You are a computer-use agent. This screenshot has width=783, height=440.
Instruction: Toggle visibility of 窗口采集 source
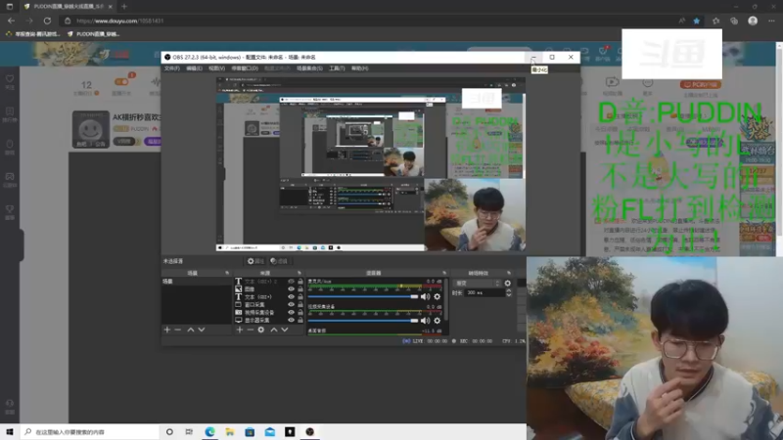point(291,304)
